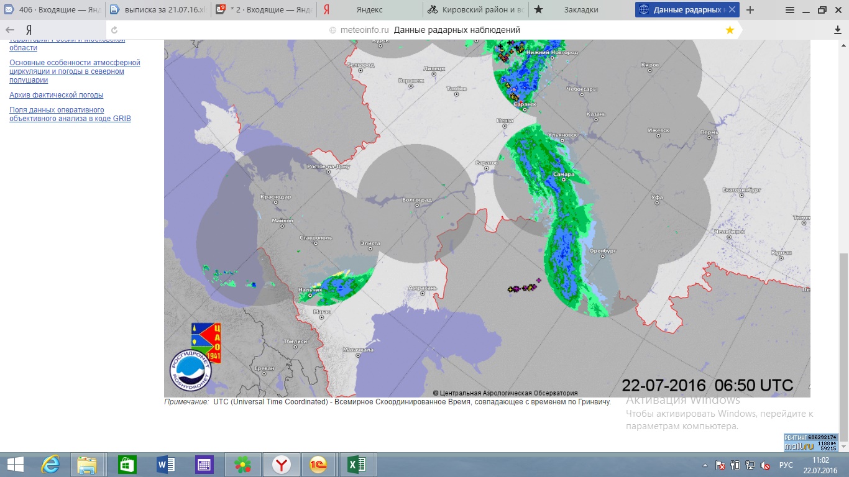Click the Уфа label on the map
Viewport: 849px width, 477px height.
click(657, 197)
